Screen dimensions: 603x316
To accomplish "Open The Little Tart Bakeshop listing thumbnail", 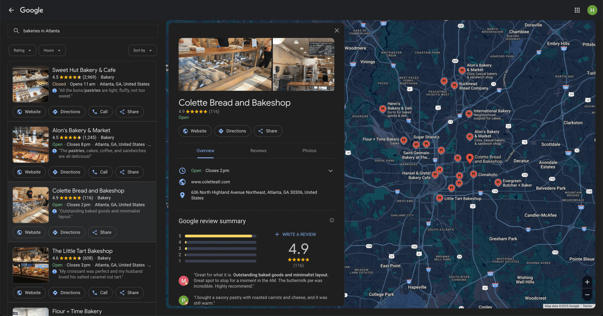I will [31, 265].
